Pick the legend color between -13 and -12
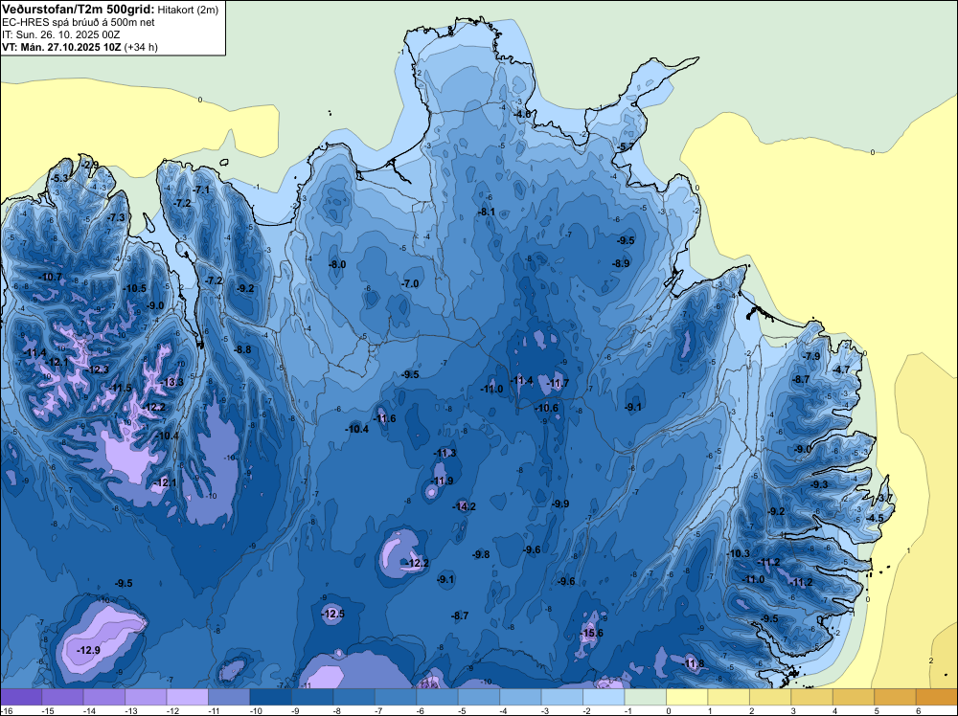This screenshot has width=958, height=716. pos(146,697)
